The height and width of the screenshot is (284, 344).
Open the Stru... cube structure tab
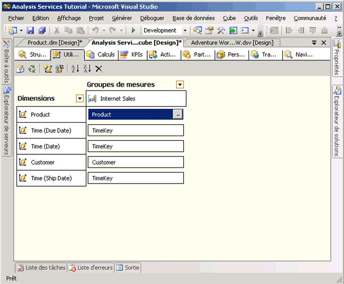click(32, 54)
